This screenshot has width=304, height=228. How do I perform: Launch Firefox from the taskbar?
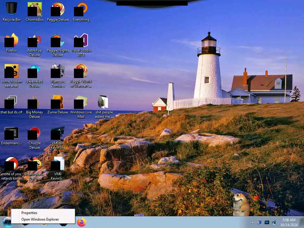82,222
